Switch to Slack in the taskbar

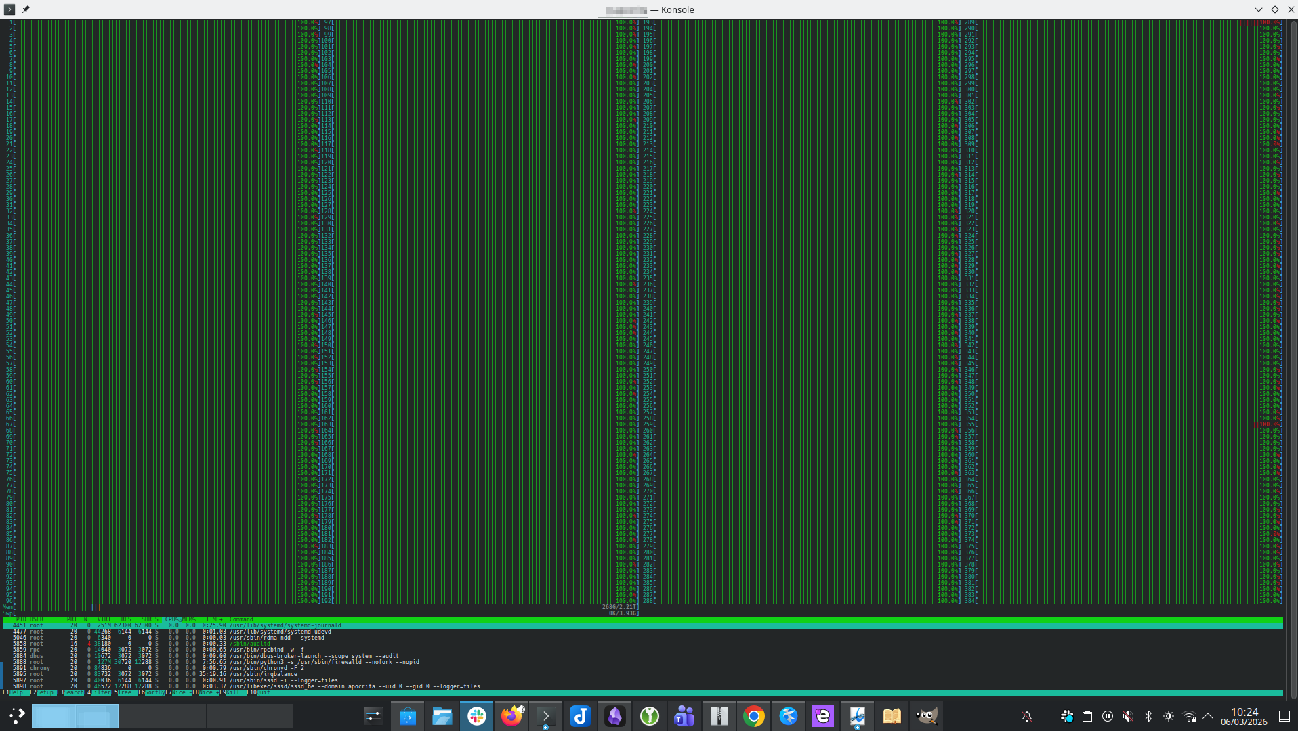point(477,715)
